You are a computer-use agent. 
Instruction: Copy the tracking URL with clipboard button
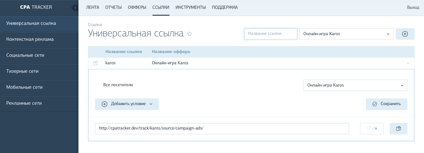point(398,129)
